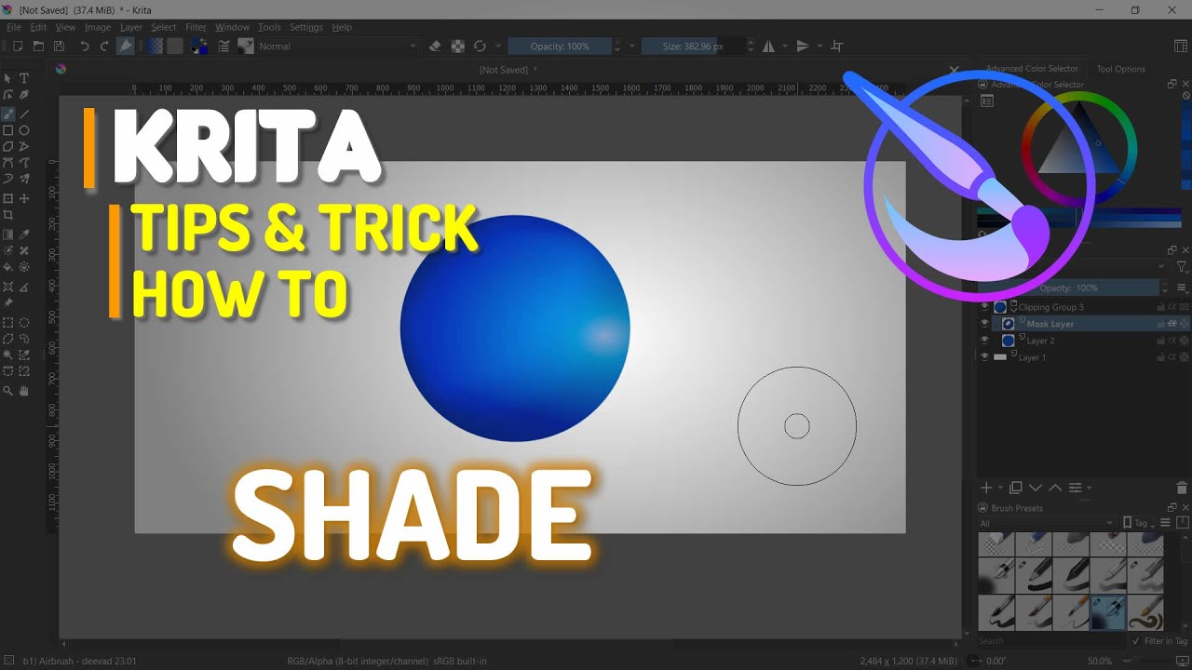Image resolution: width=1192 pixels, height=670 pixels.
Task: Select the Mask Layer row
Action: pyautogui.click(x=1084, y=324)
